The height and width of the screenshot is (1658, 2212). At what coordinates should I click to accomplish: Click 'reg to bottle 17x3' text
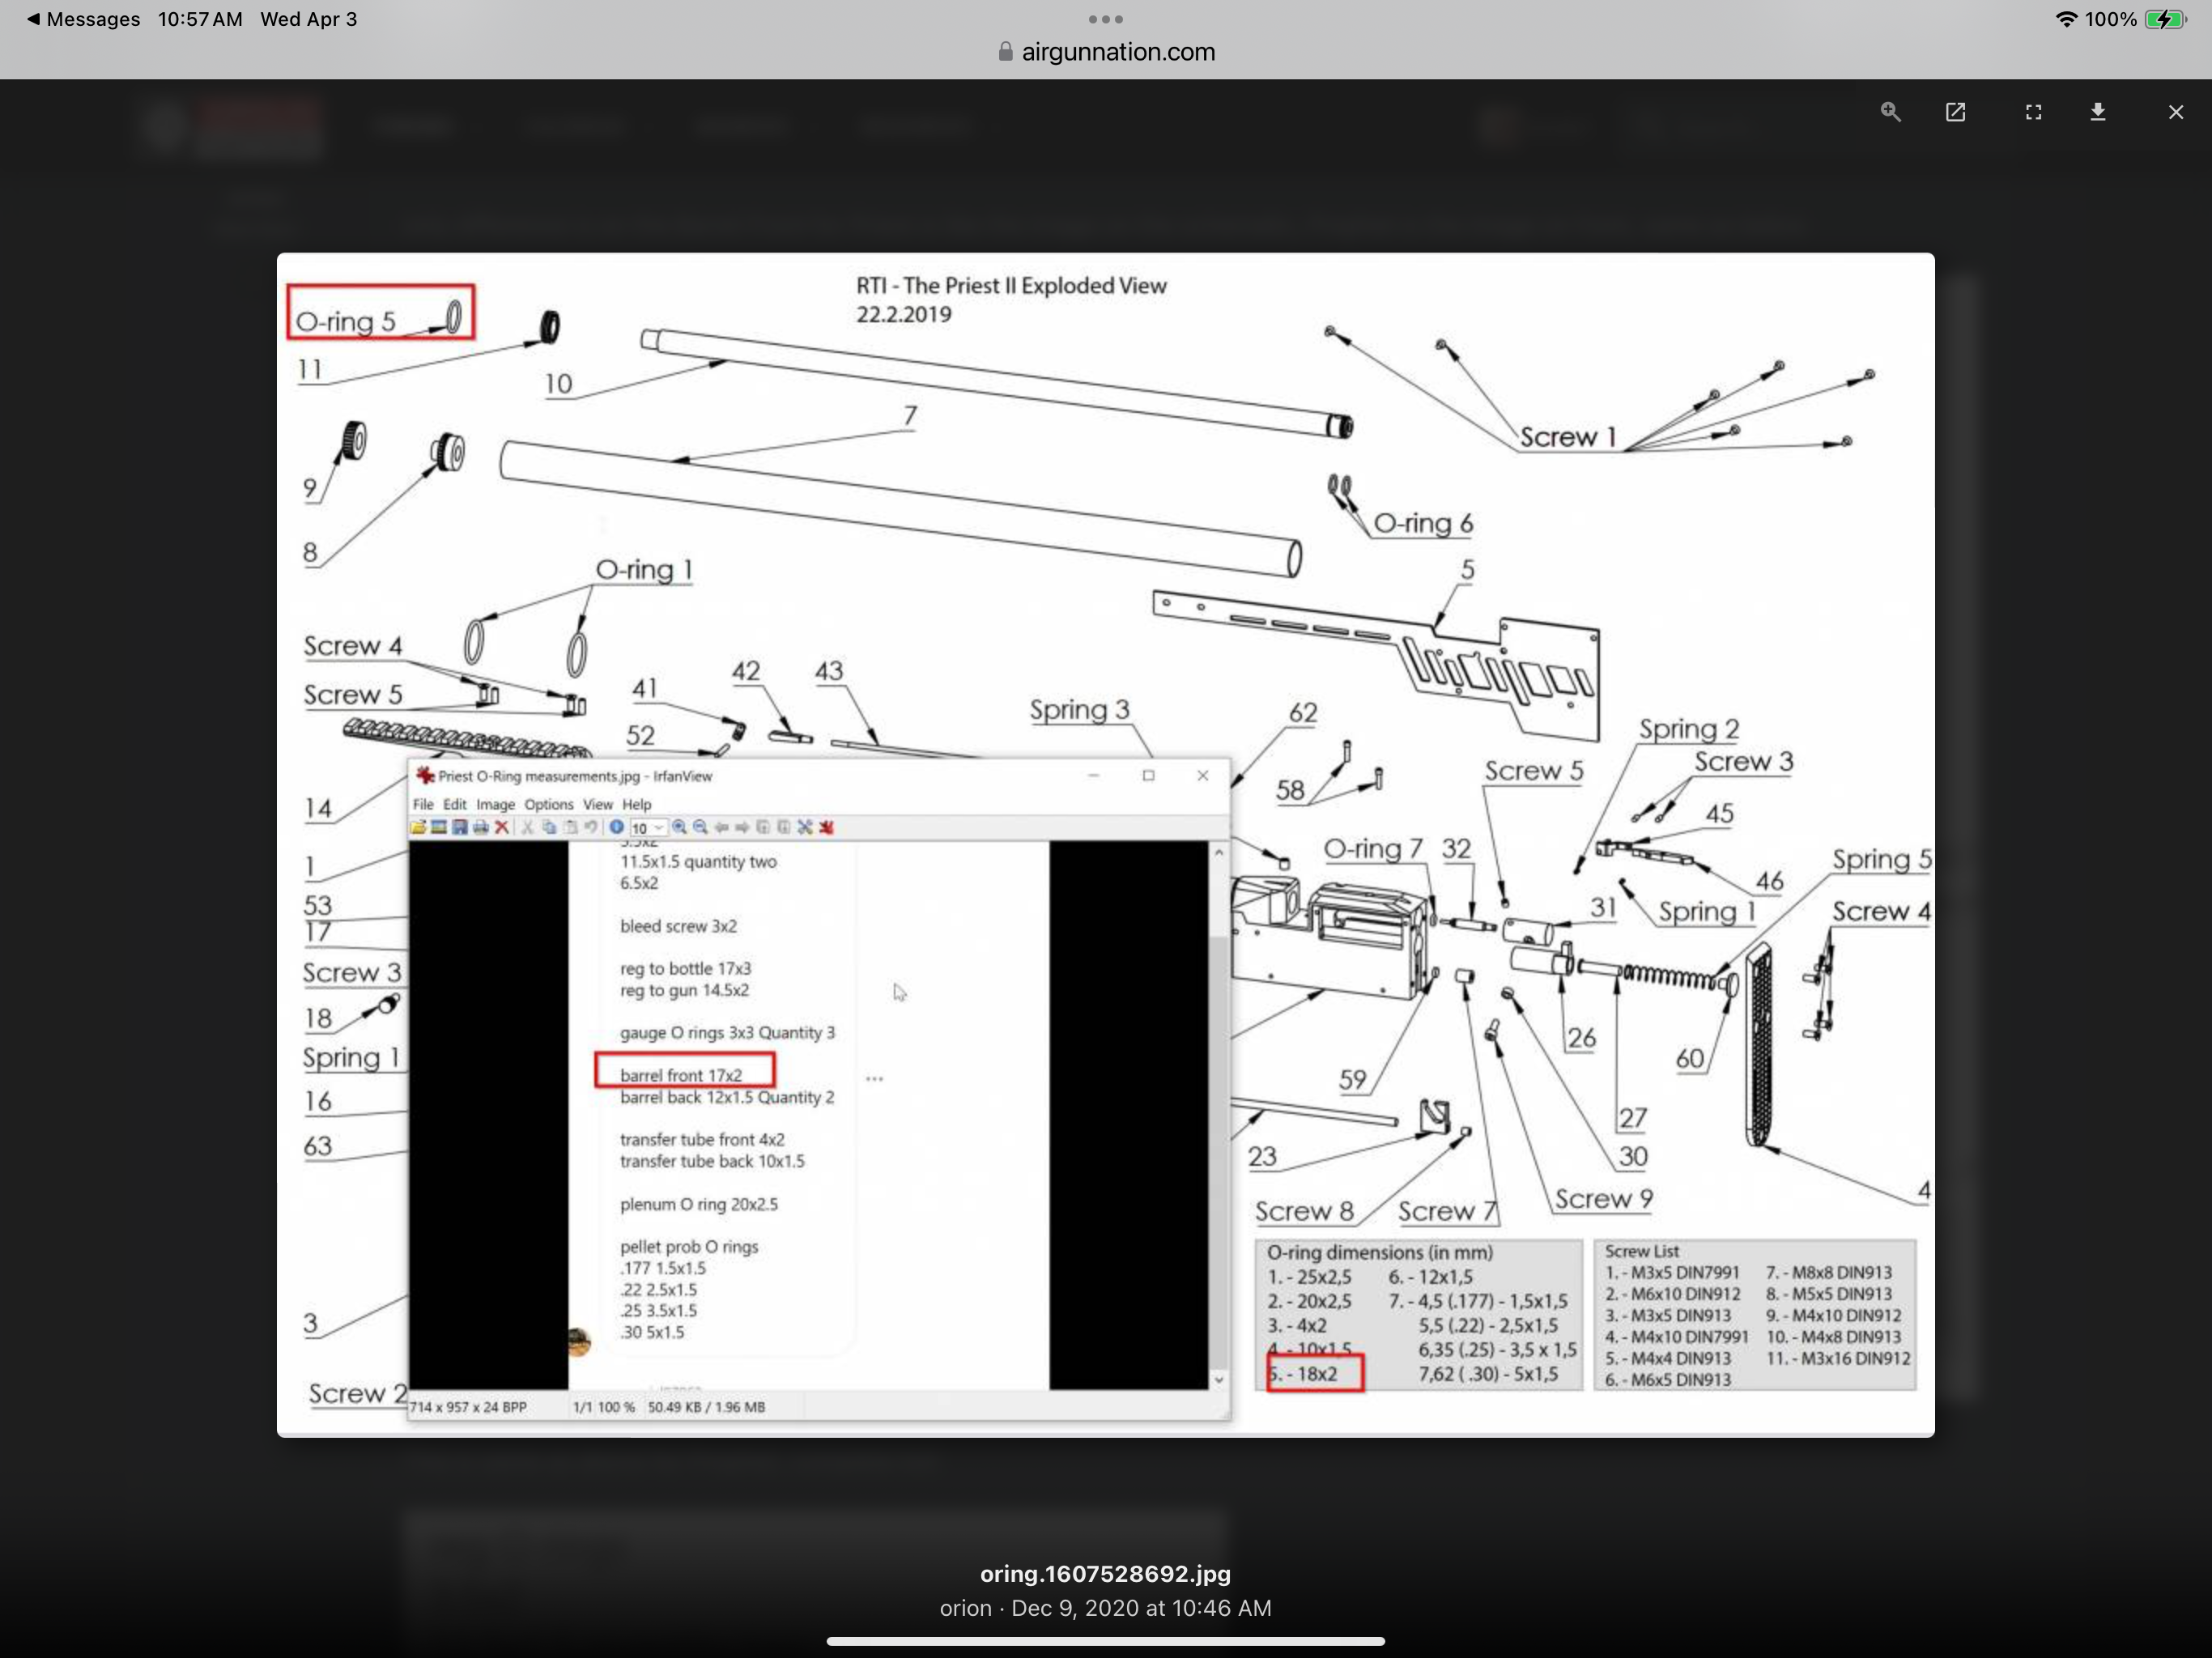pyautogui.click(x=685, y=968)
